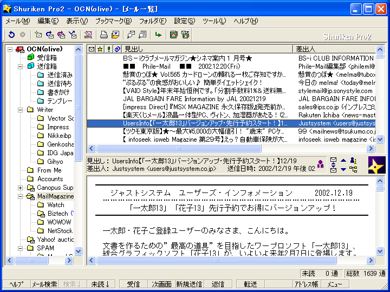
Task: Open the 編集(E) menu
Action: [48, 21]
